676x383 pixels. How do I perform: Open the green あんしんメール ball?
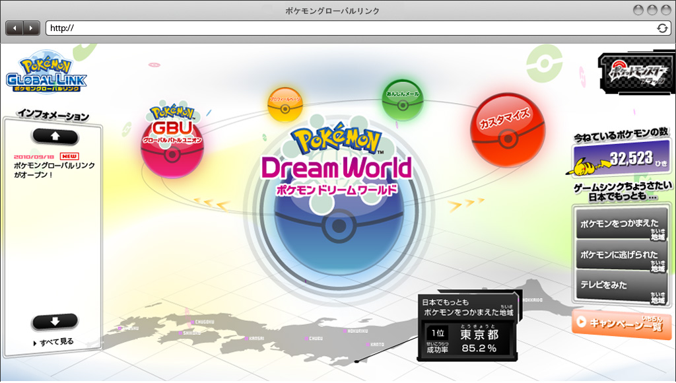point(402,100)
